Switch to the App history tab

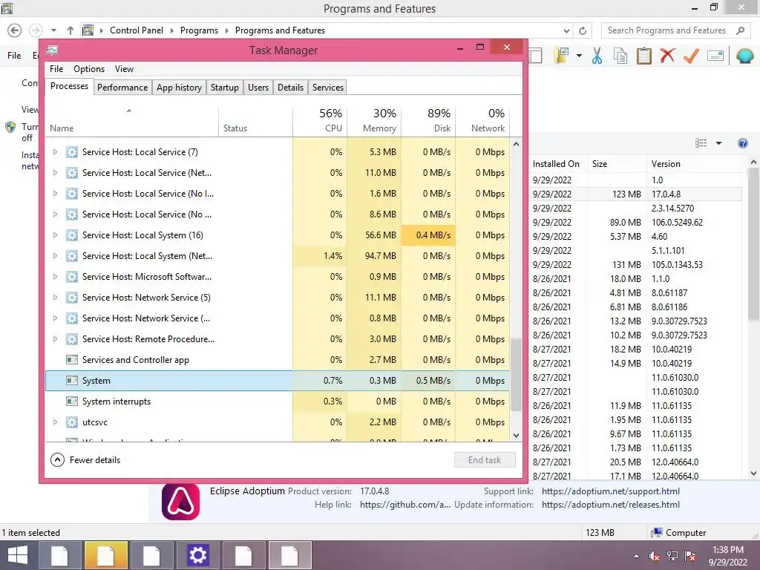pos(179,88)
